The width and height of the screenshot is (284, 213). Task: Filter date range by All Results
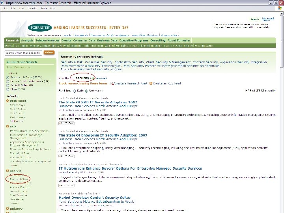pos(17,121)
